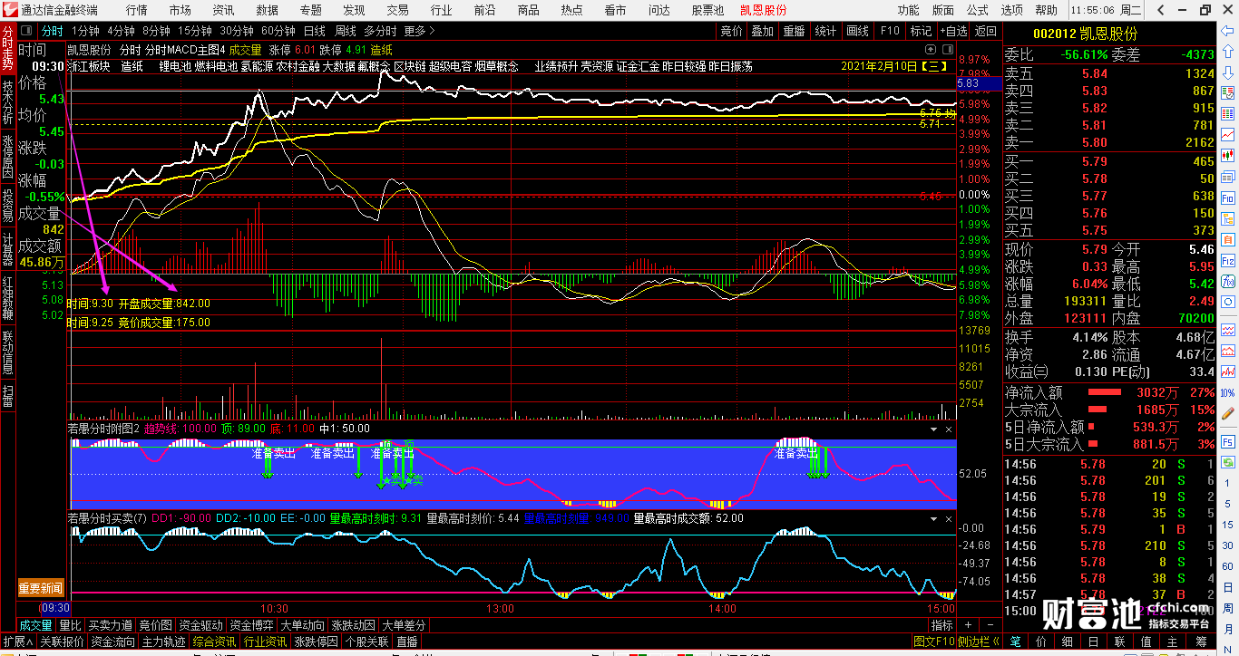Open the 重要新闻 important news button

(x=41, y=589)
